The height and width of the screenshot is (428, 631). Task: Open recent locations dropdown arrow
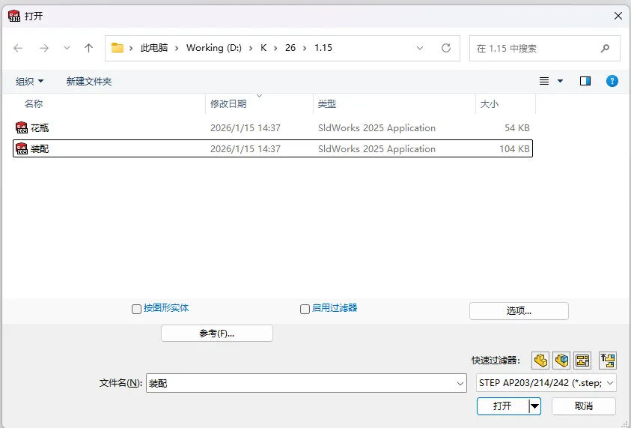point(67,49)
